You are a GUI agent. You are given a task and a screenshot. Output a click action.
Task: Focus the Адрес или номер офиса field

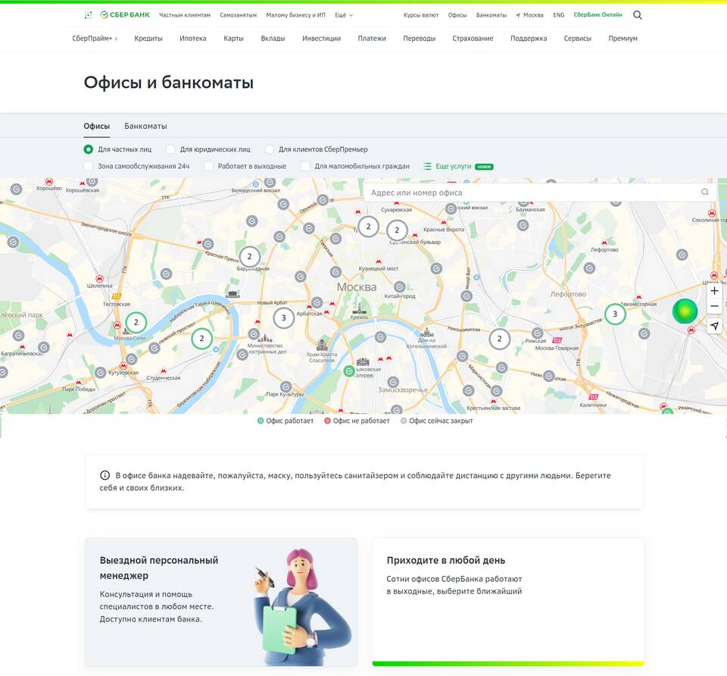pyautogui.click(x=540, y=192)
